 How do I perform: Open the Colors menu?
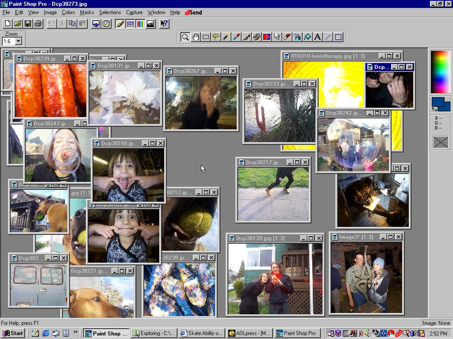[68, 12]
